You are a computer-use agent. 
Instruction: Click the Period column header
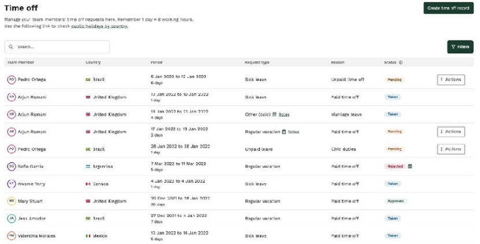pos(156,62)
